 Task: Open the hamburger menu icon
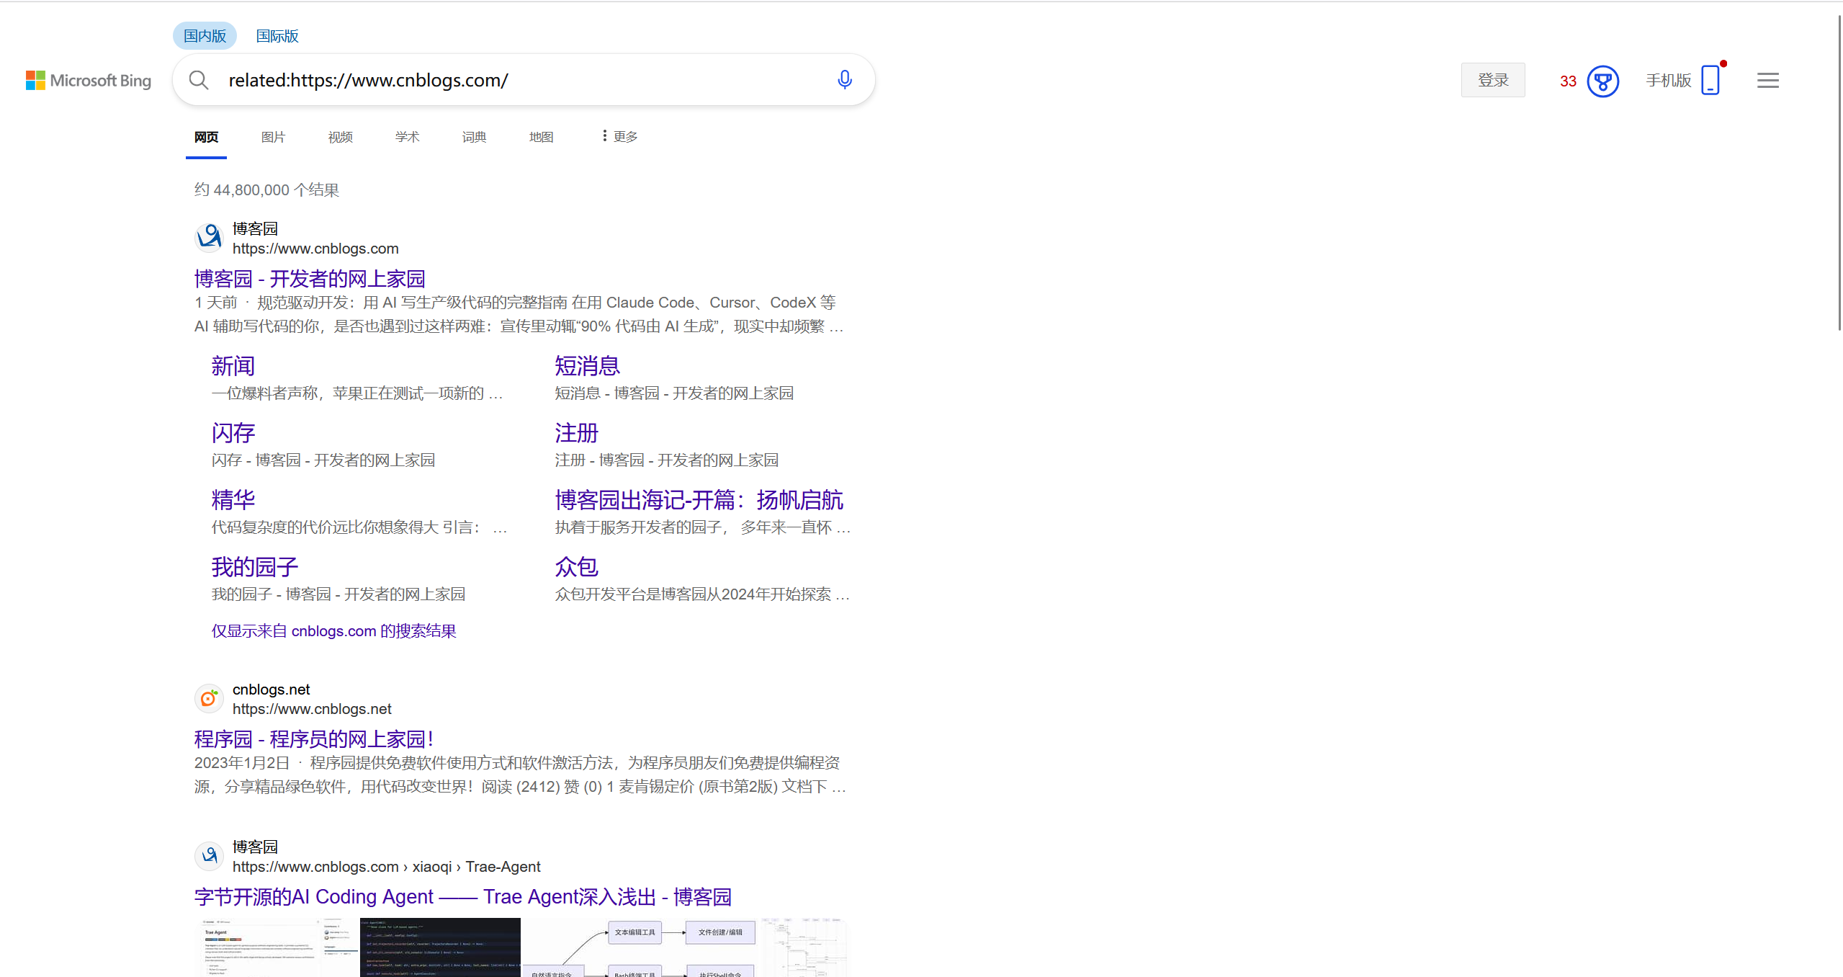1767,79
